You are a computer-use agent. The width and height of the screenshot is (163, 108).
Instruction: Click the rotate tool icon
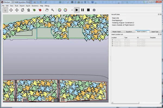point(23,10)
